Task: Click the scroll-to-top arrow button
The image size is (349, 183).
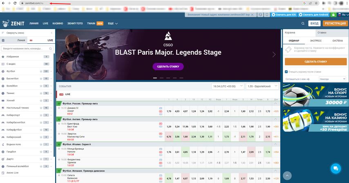Action: point(287,176)
